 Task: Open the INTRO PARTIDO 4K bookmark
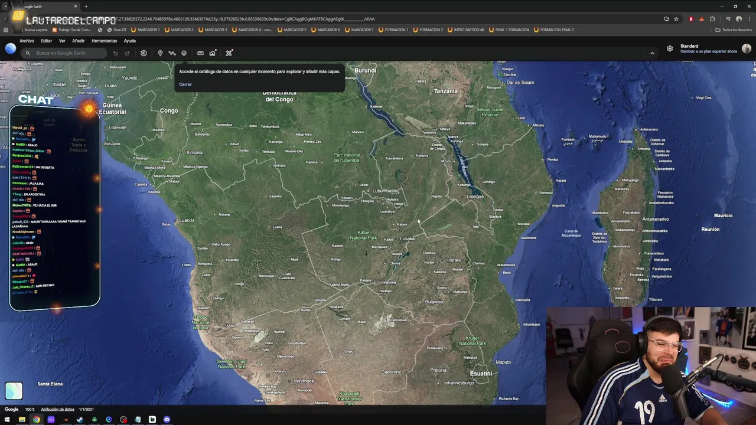(x=466, y=30)
